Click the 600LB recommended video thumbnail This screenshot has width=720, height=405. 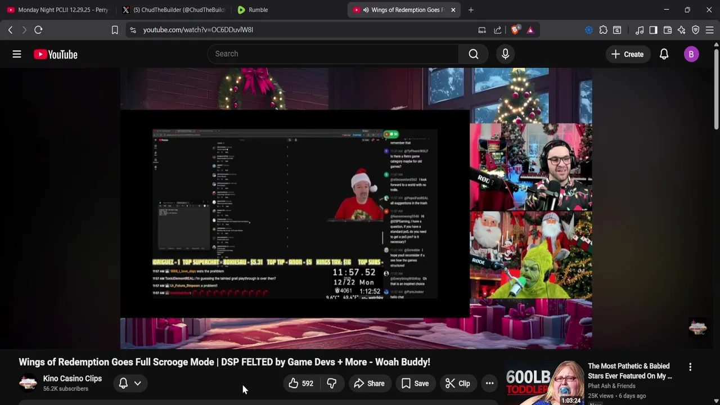click(x=544, y=382)
